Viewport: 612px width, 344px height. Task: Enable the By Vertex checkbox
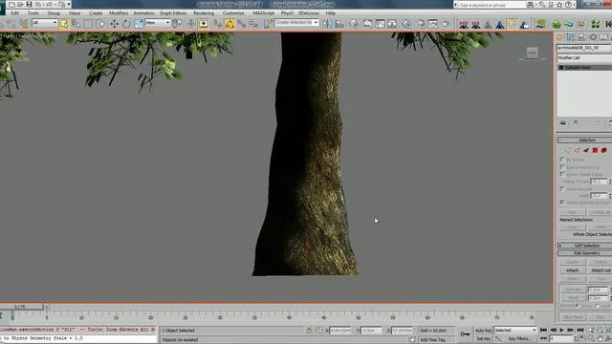[x=562, y=160]
